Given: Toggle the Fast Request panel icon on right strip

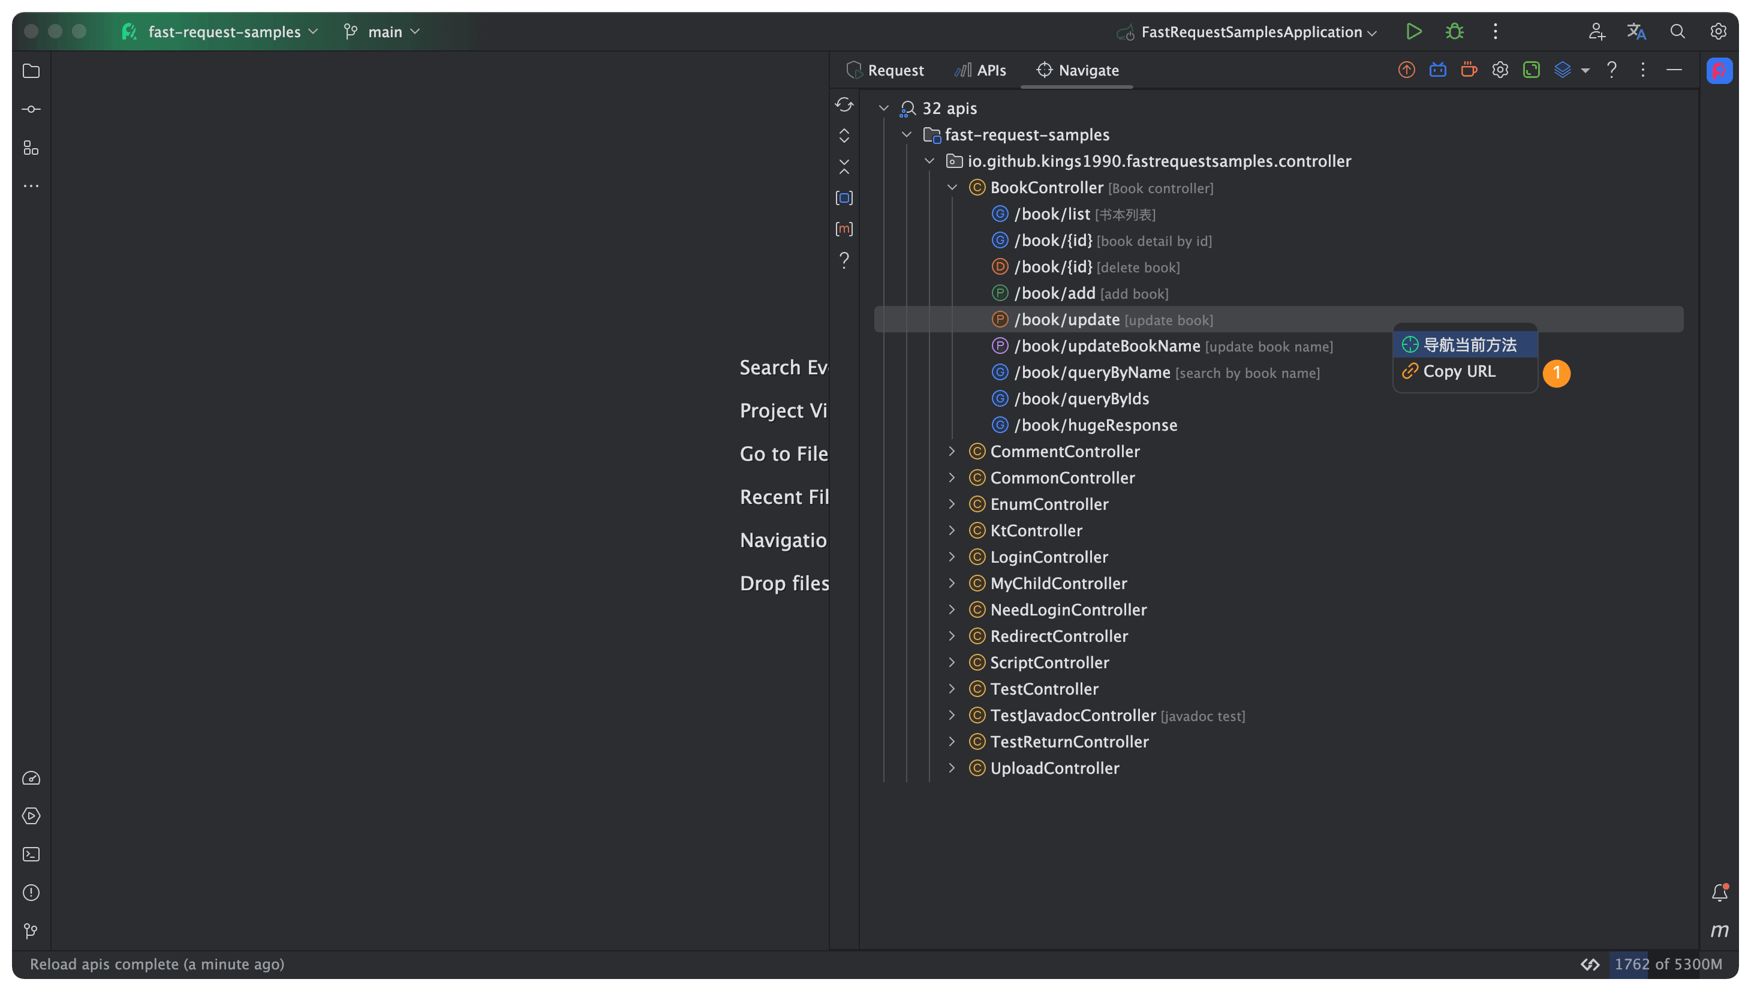Looking at the screenshot, I should pyautogui.click(x=1719, y=70).
